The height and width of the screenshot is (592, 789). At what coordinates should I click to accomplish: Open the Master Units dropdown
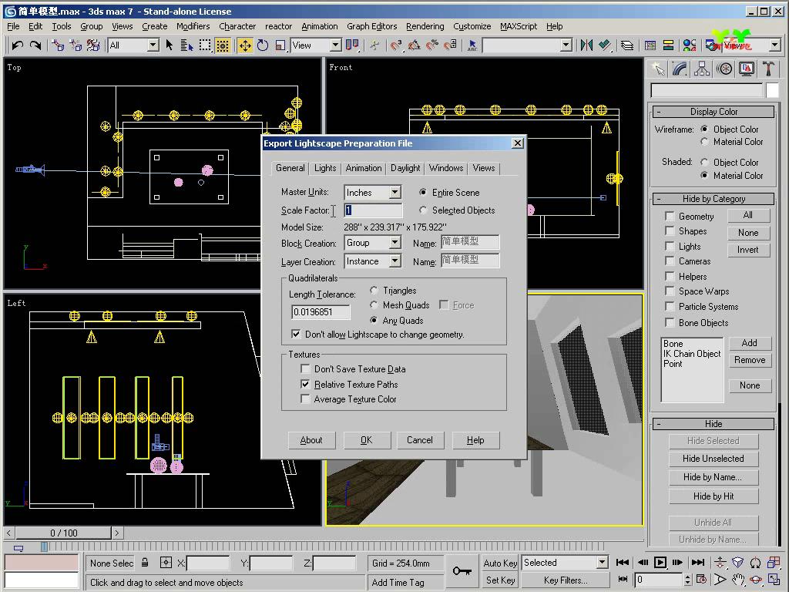(395, 192)
